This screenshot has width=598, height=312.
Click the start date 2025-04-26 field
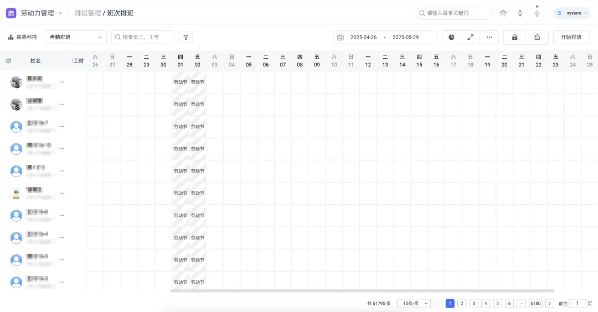363,38
